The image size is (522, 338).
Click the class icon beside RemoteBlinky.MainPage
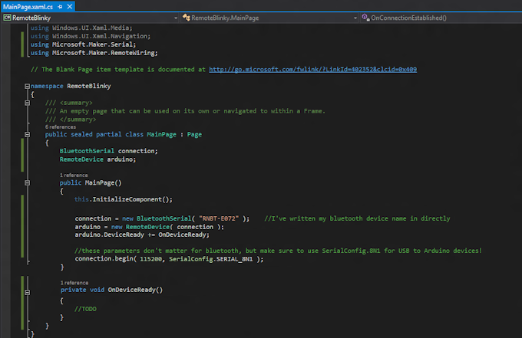[x=185, y=17]
